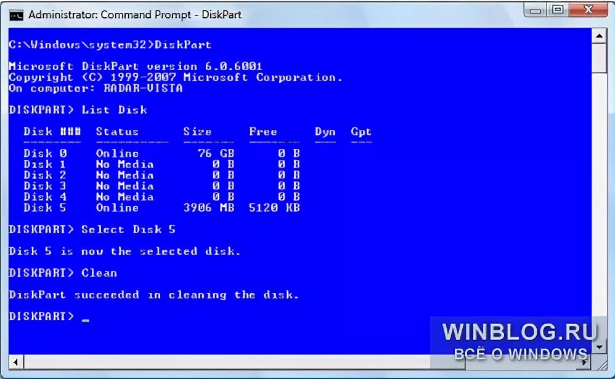Click 'Microsoft DiskPart version 6.0.6001' line

tap(136, 66)
